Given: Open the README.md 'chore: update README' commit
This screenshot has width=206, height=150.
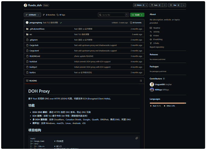Looking at the screenshot, I should point(84,56).
